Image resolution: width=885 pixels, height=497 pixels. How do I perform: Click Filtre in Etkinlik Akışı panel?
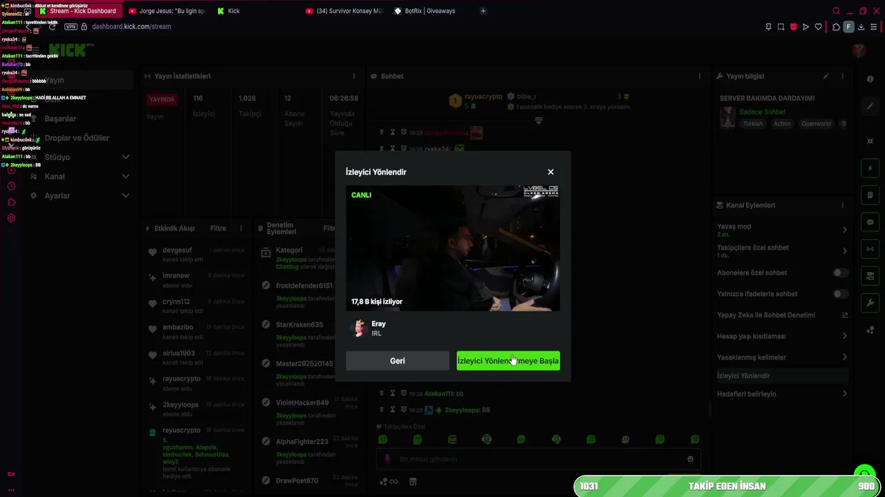[x=218, y=228]
